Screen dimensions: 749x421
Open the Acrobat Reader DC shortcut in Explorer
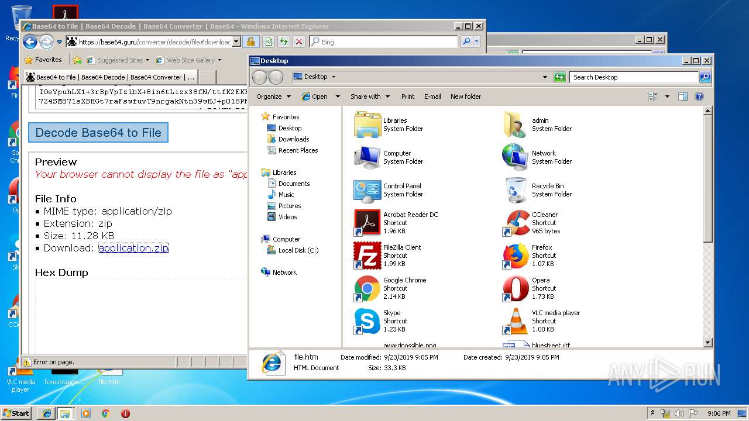pyautogui.click(x=367, y=223)
